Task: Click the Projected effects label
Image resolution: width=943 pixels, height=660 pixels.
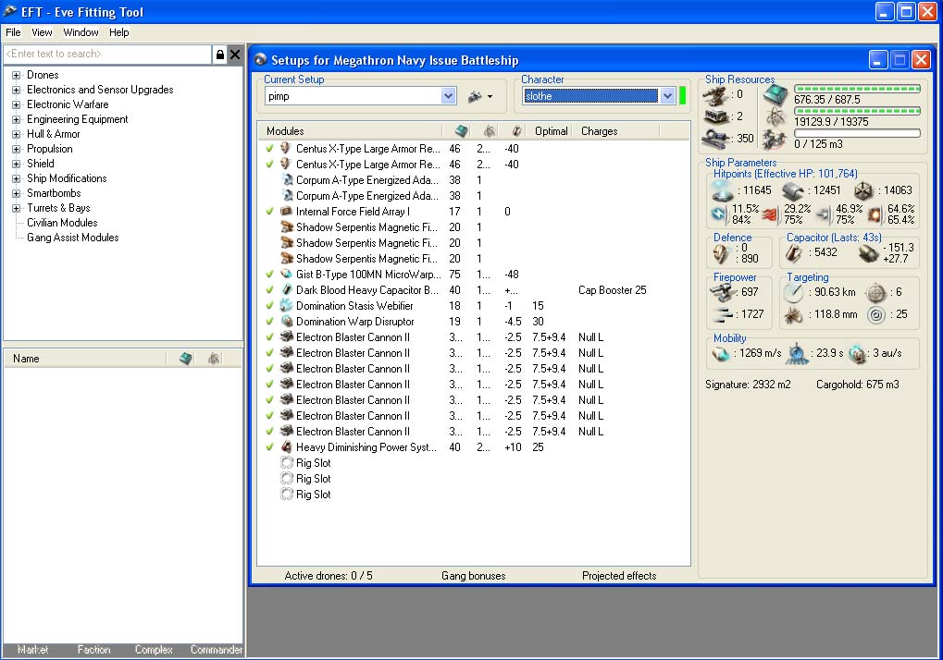Action: coord(619,576)
